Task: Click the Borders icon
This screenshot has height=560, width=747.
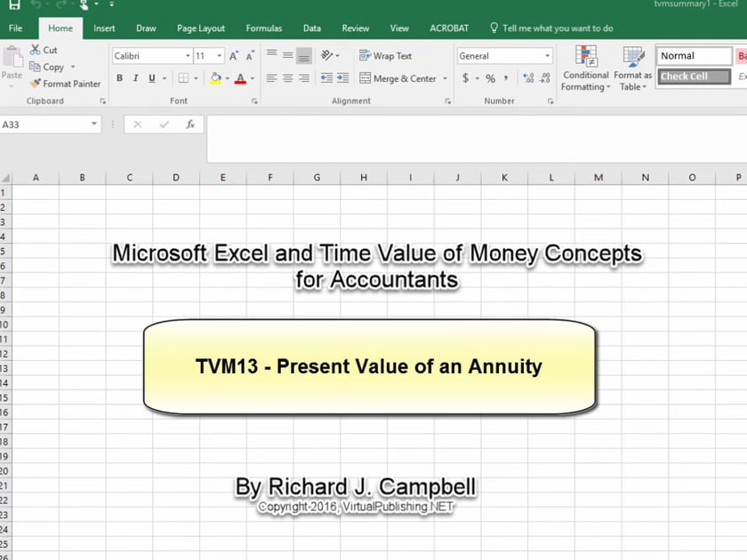Action: pyautogui.click(x=183, y=78)
